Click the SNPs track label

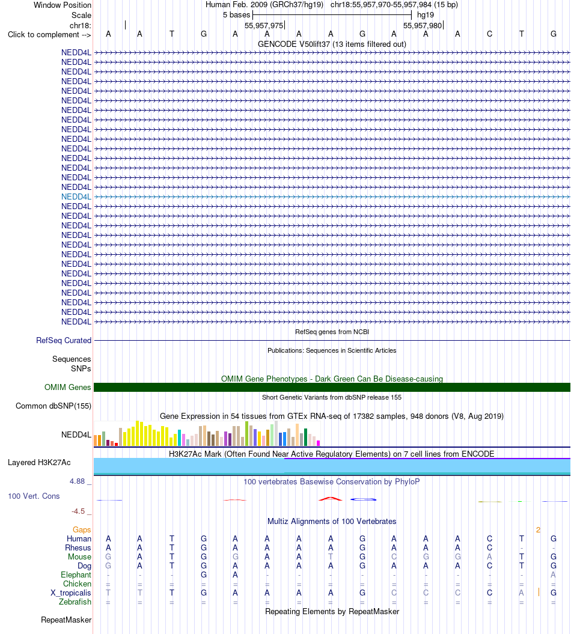[x=81, y=369]
